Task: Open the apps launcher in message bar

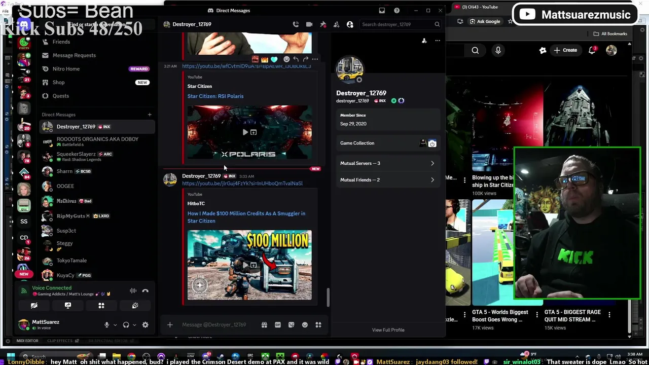Action: pyautogui.click(x=318, y=325)
